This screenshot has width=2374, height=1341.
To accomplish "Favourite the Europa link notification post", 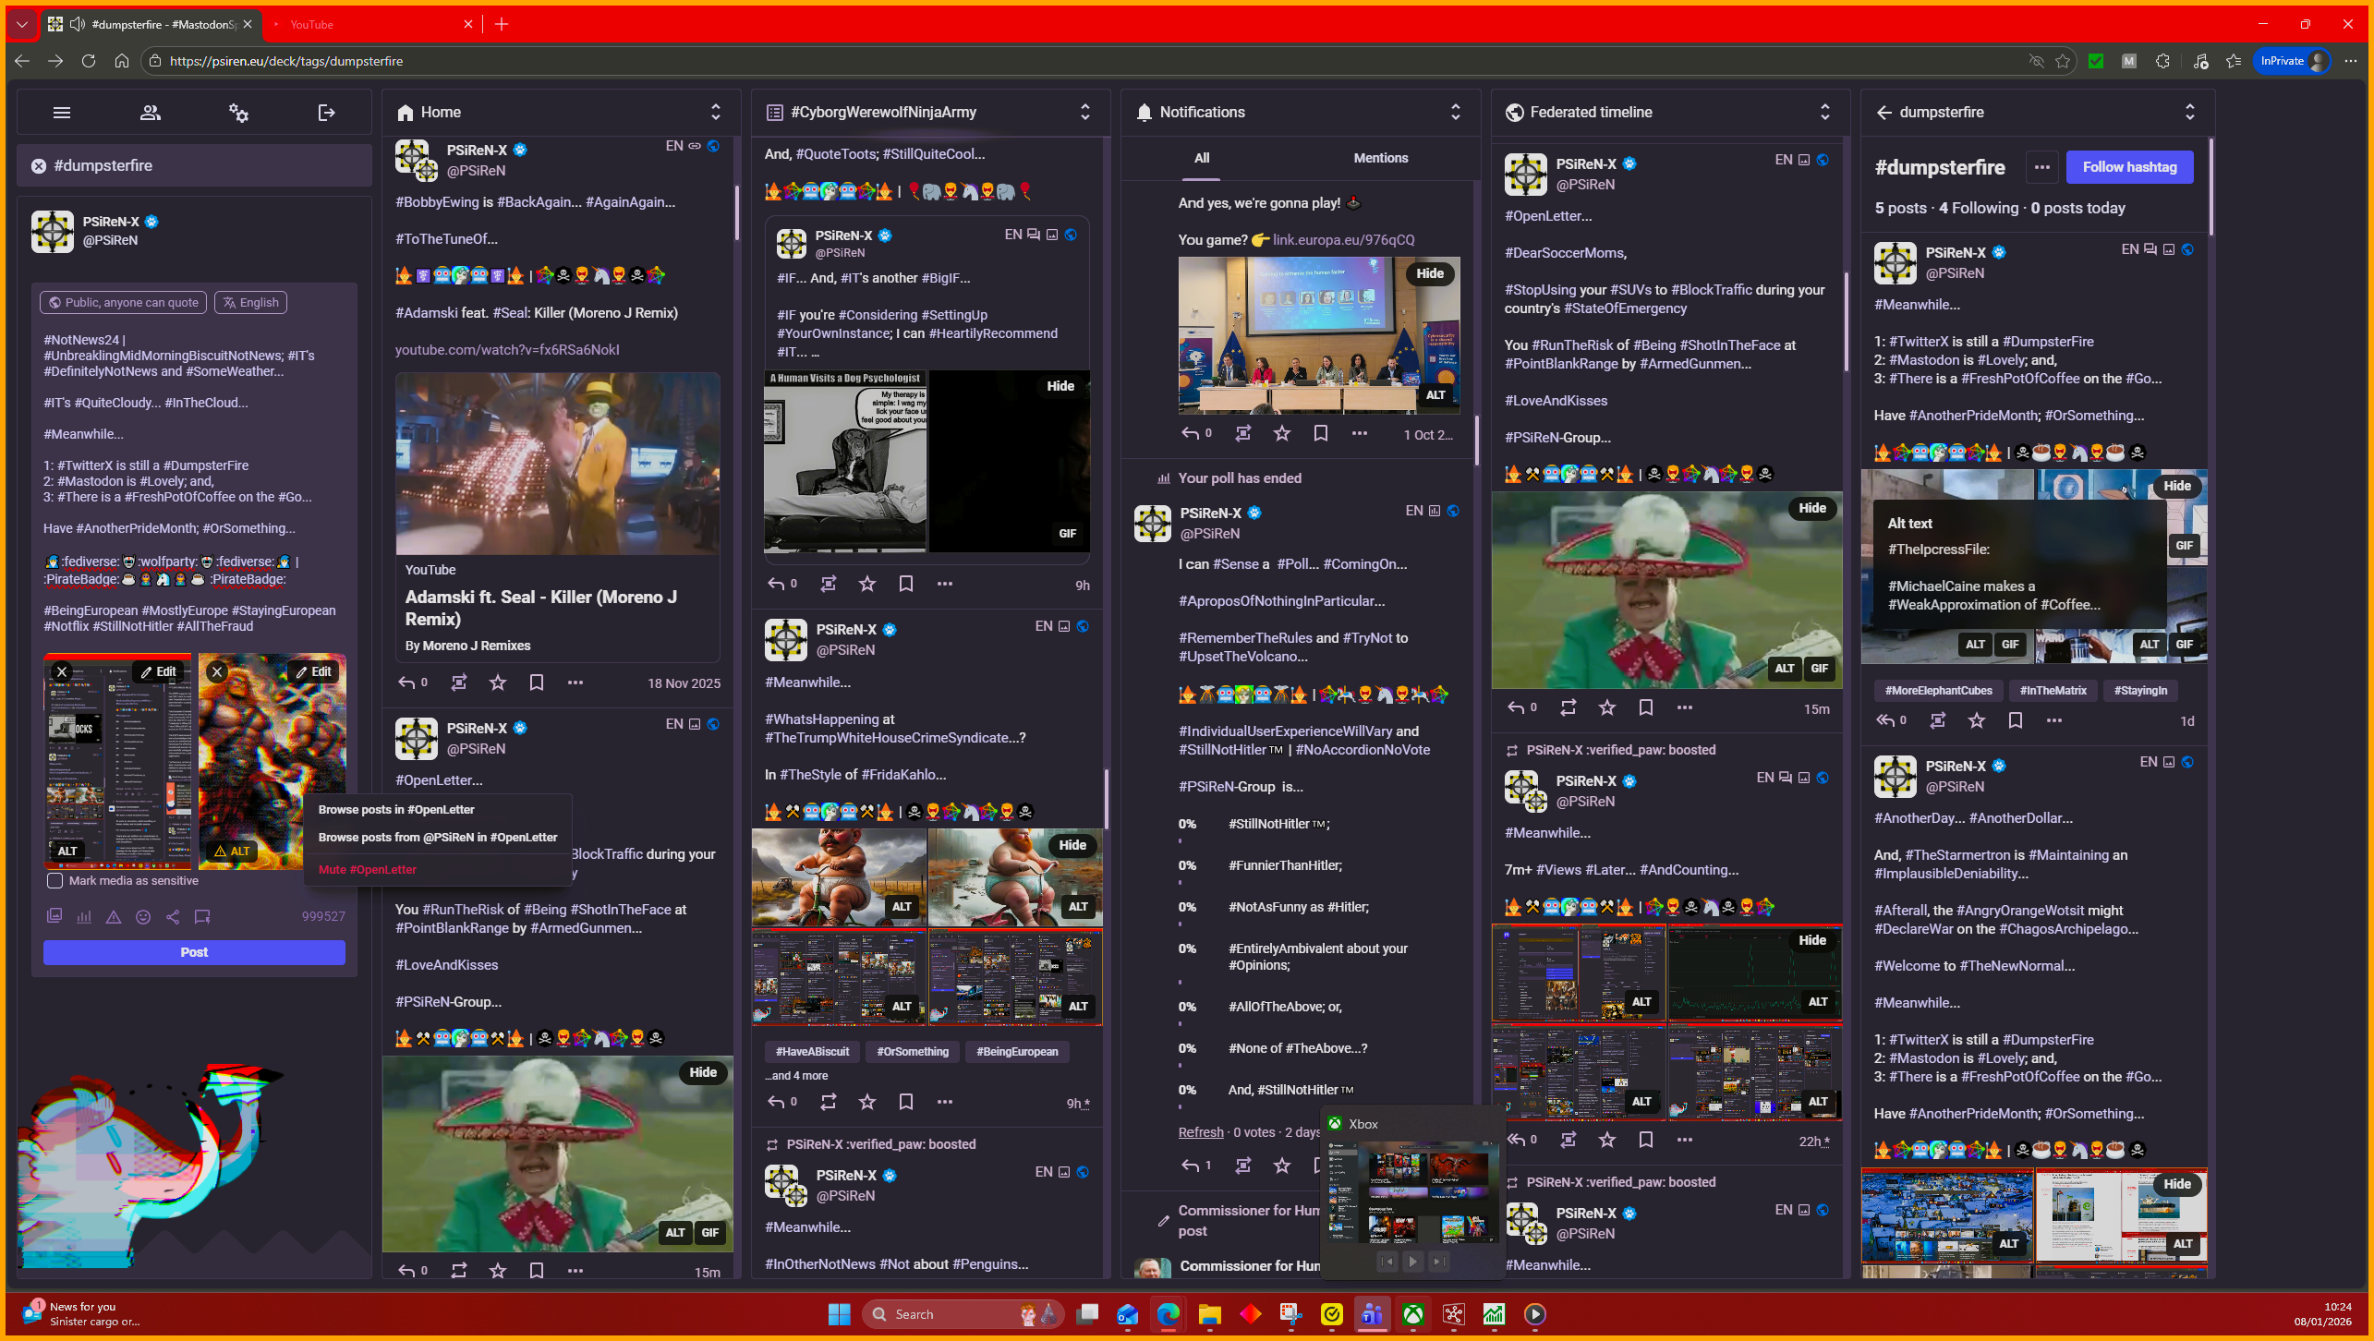I will tap(1281, 433).
